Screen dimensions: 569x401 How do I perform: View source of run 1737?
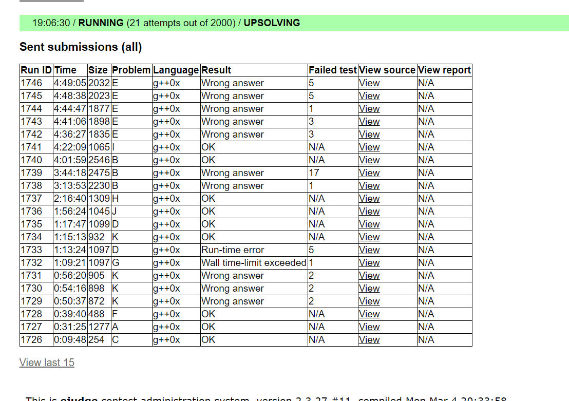click(369, 199)
